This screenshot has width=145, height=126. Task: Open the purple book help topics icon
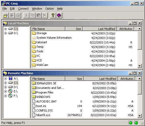click(59, 15)
